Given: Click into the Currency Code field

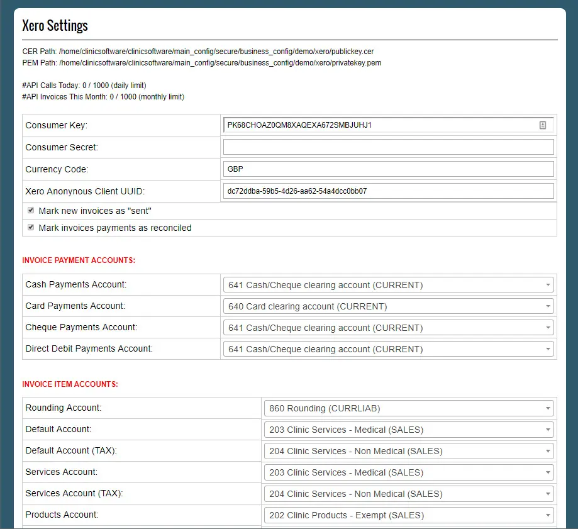Looking at the screenshot, I should tap(389, 169).
